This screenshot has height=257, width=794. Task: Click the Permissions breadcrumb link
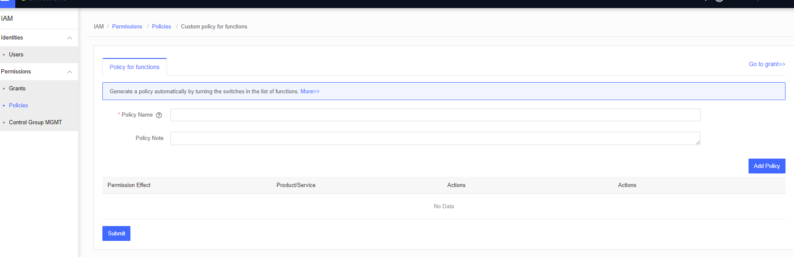coord(127,26)
